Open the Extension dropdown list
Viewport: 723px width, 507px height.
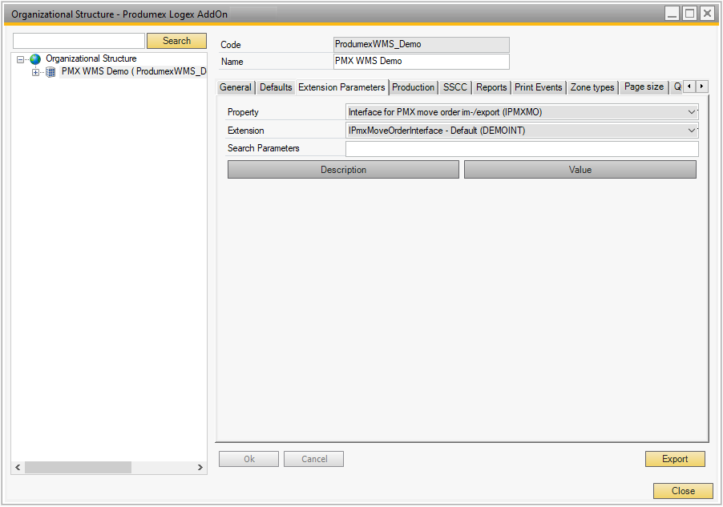[x=693, y=131]
